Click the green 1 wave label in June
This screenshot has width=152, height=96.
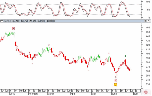point(125,56)
